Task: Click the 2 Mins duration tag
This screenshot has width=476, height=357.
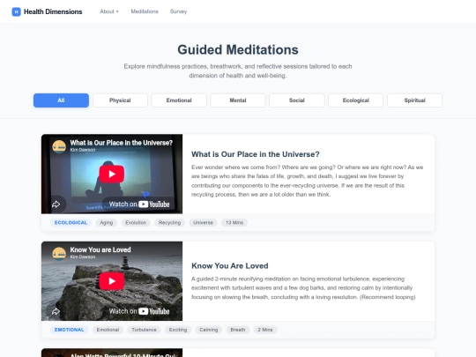Action: coord(265,330)
